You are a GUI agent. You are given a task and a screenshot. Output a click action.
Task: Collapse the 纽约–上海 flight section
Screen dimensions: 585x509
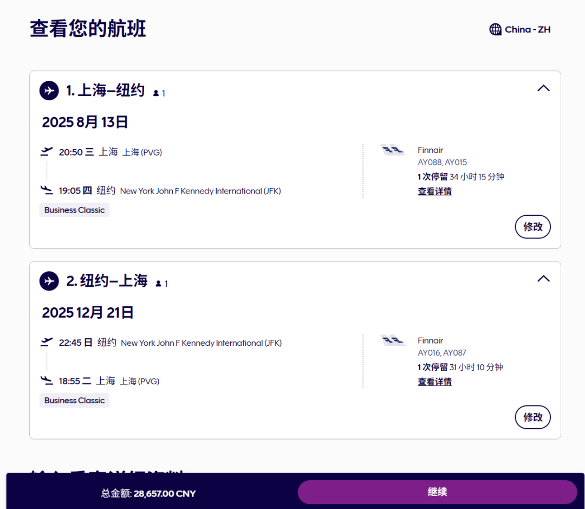click(x=543, y=279)
